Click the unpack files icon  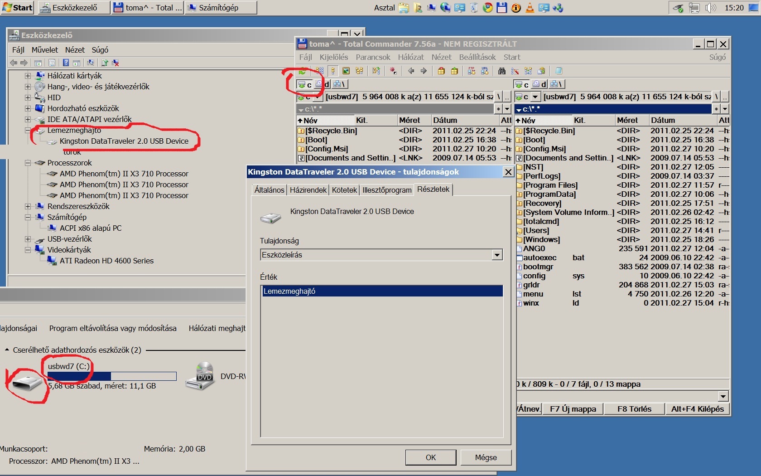454,71
